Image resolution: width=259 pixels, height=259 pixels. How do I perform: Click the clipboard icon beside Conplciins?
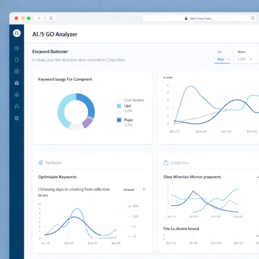(x=166, y=163)
